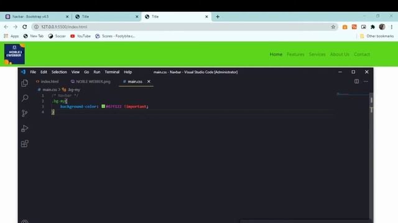The width and height of the screenshot is (398, 223).
Task: Click the background-color property text
Action: pos(78,107)
